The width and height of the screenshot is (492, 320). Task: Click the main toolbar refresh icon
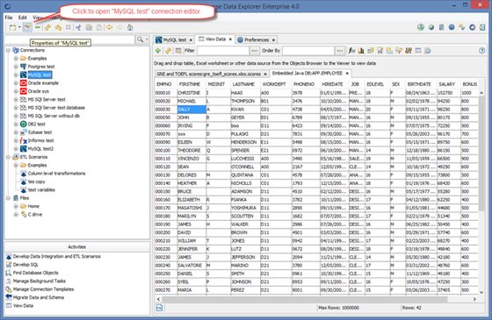point(47,27)
